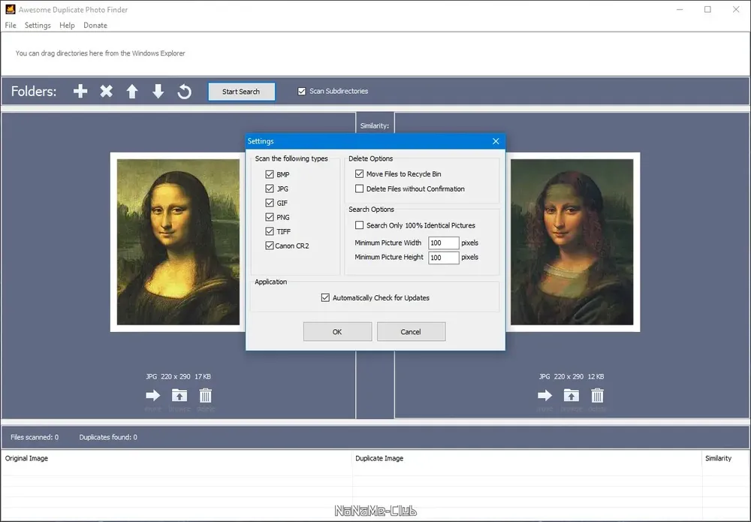Close the Settings dialog with X
This screenshot has height=522, width=751.
pos(496,141)
